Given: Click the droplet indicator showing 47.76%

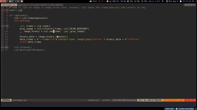Looking at the screenshot, I should click(x=170, y=109).
